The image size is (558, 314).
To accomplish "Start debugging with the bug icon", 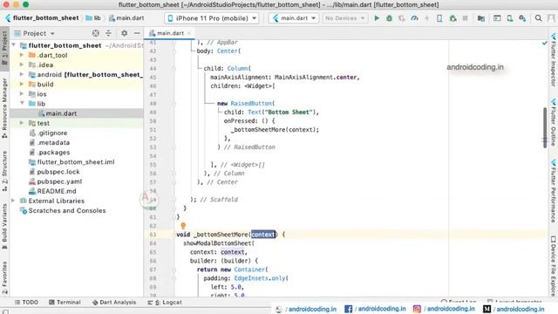I will click(390, 18).
